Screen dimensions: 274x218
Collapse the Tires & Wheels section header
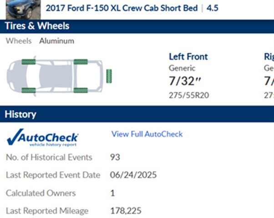coord(137,26)
